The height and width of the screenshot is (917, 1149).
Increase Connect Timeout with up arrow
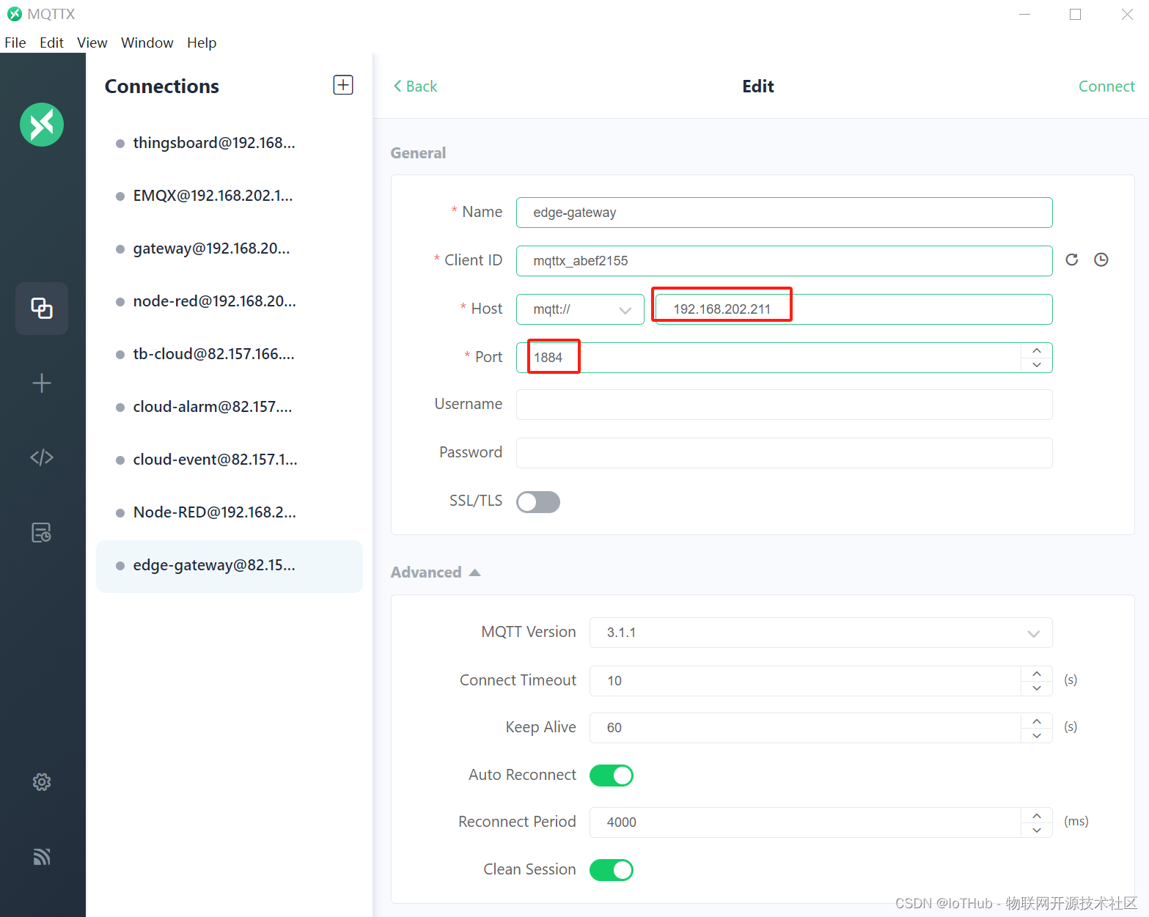(x=1037, y=674)
